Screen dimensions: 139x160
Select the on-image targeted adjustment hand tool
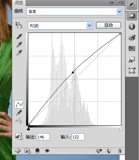pyautogui.click(x=18, y=25)
